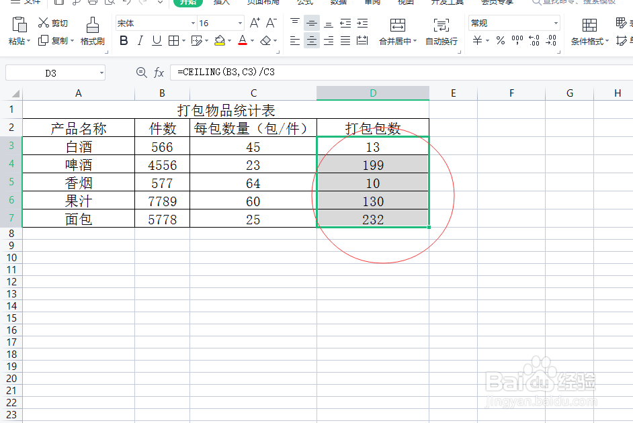633x423 pixels.
Task: Select column F header
Action: pos(511,93)
